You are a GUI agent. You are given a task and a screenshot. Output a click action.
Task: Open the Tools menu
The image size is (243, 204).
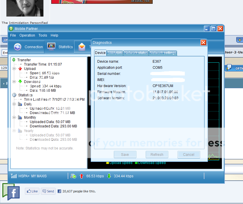pos(43,35)
